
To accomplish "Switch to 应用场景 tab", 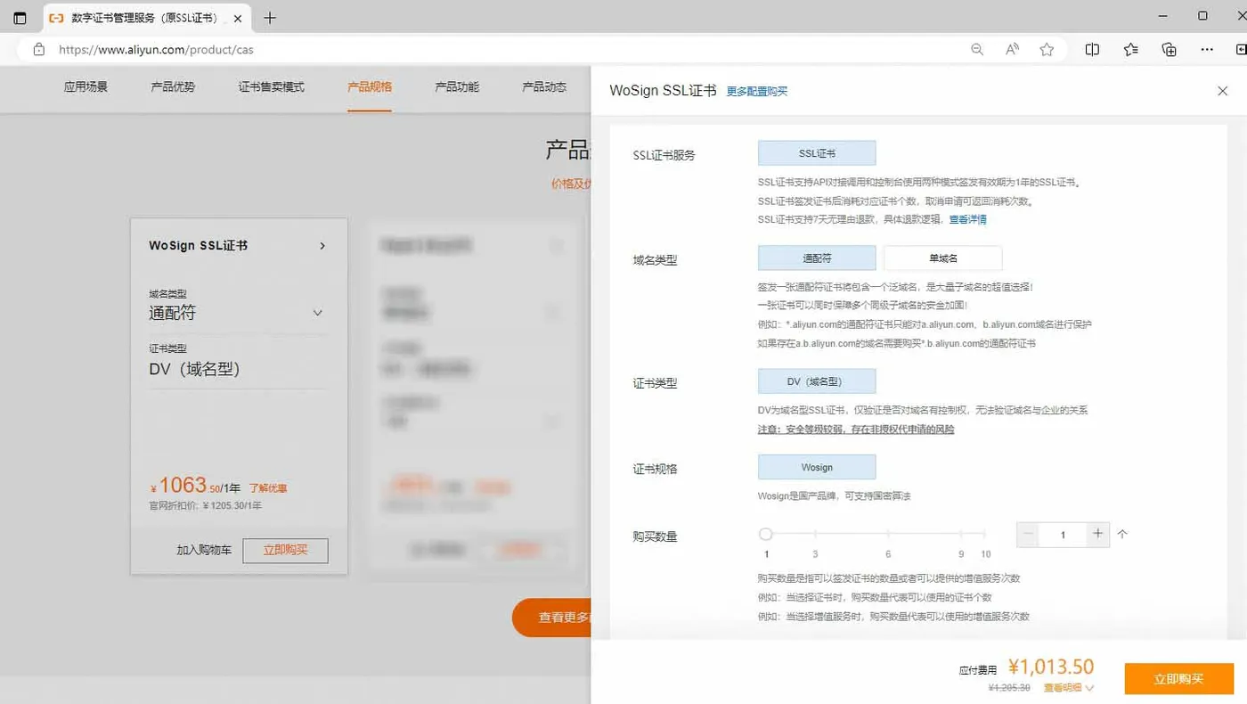I will click(86, 86).
